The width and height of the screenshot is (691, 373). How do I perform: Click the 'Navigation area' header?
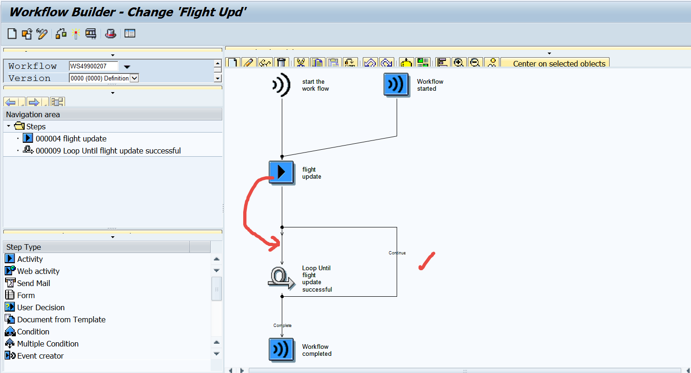tap(113, 114)
